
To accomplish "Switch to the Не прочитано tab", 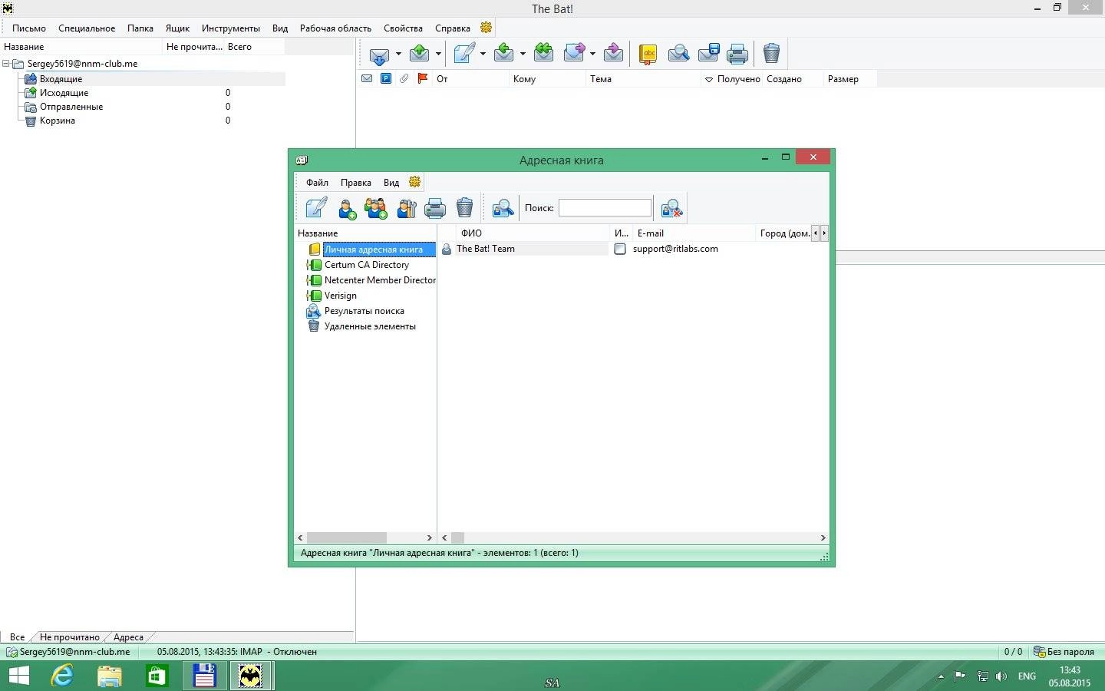I will (x=70, y=637).
